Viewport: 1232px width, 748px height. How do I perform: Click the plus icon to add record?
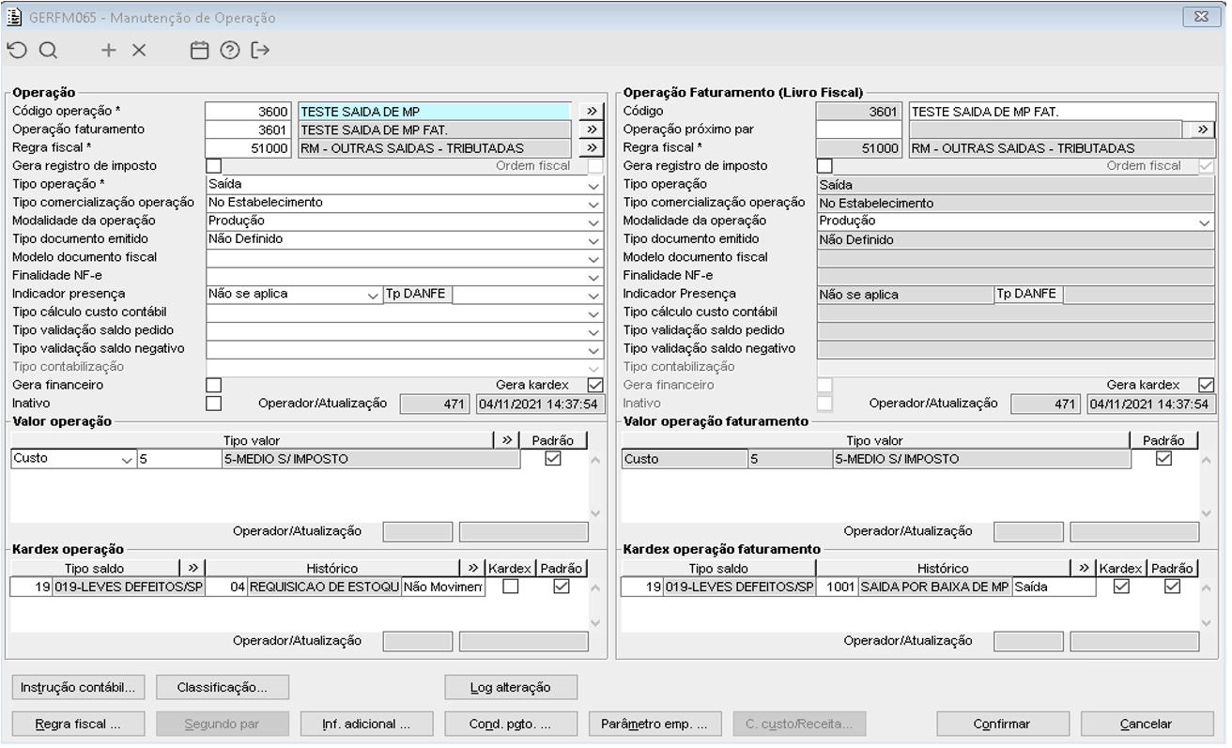109,51
